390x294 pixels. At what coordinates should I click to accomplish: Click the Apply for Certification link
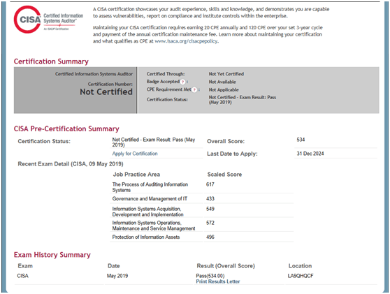(x=135, y=154)
